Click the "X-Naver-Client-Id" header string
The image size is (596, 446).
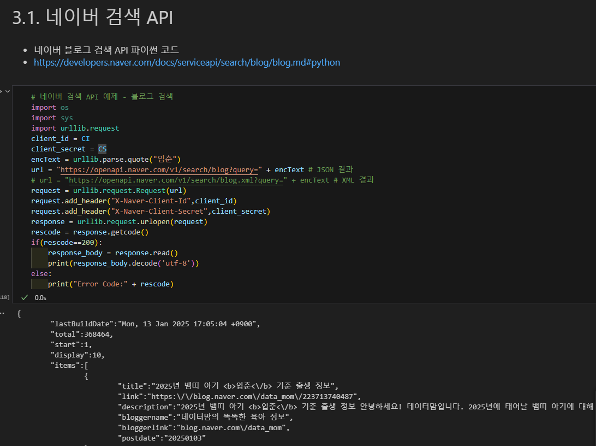(151, 201)
